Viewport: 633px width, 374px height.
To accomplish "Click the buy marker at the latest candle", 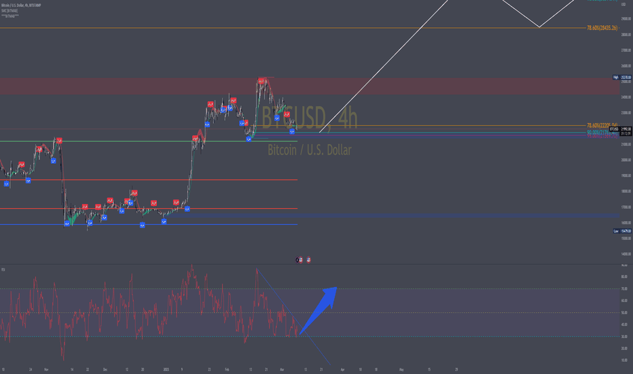I will tap(292, 132).
